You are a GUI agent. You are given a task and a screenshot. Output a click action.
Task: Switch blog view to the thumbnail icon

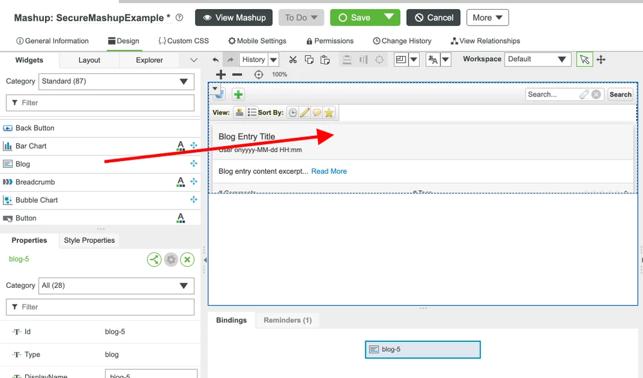pyautogui.click(x=239, y=113)
